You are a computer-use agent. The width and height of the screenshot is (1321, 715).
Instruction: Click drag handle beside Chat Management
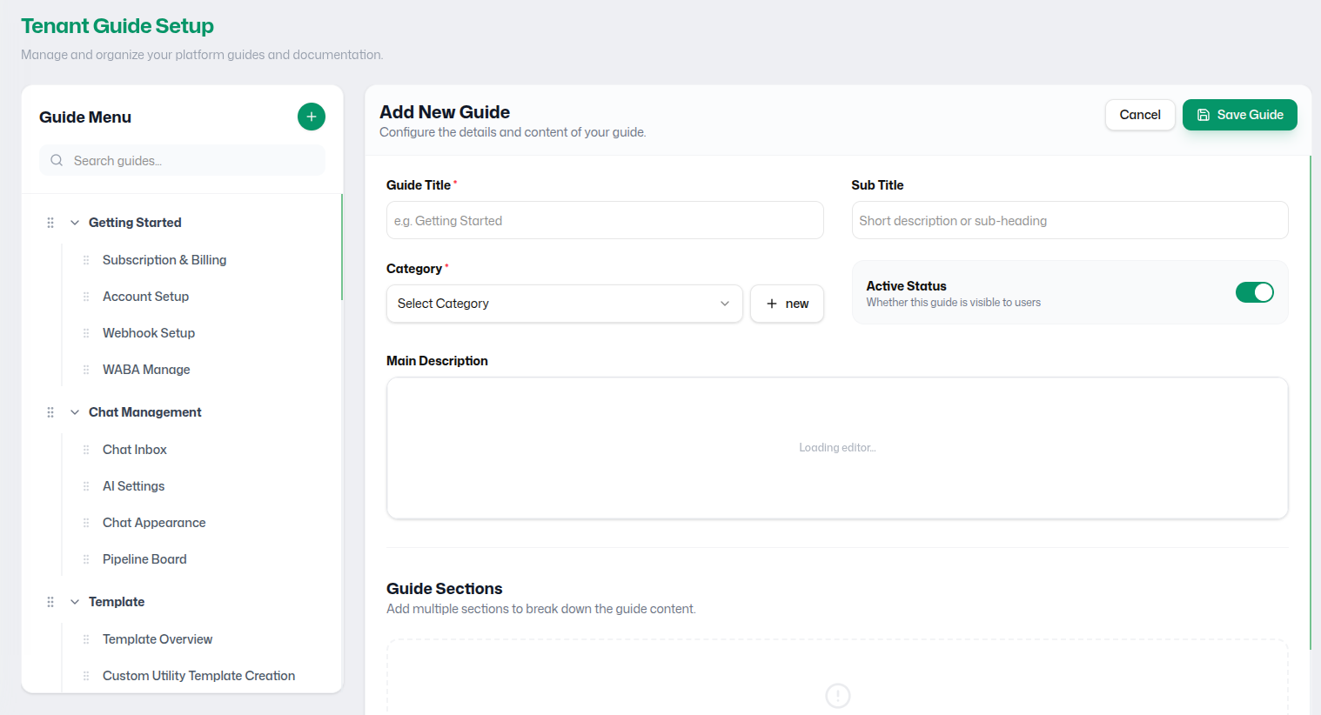click(x=50, y=412)
